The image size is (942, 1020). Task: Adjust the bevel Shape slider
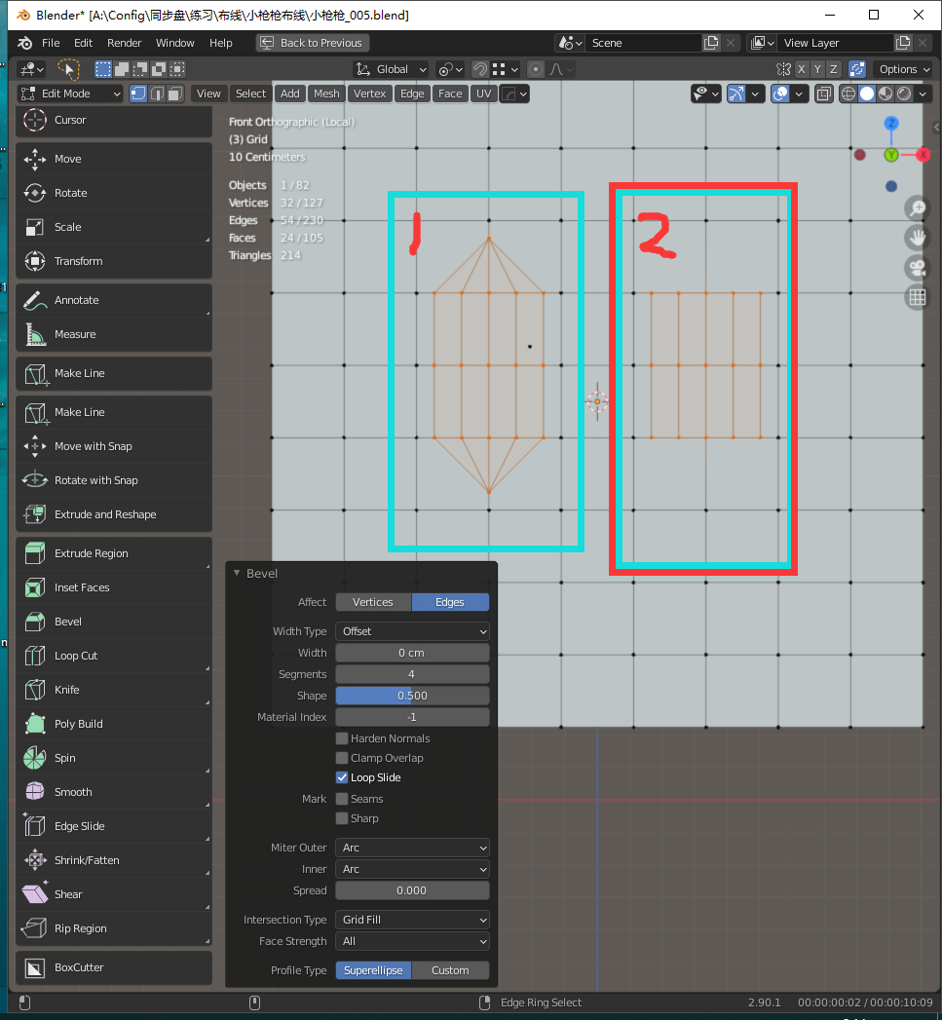(412, 696)
